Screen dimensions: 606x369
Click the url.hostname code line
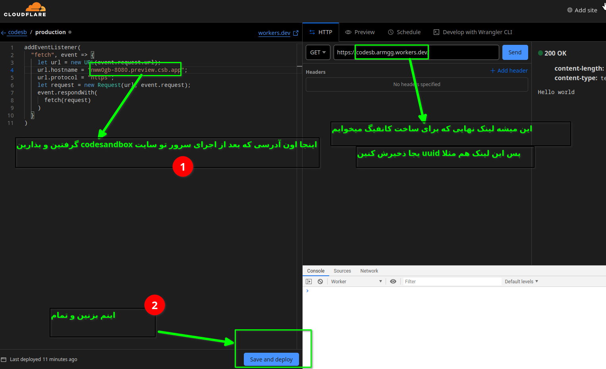(112, 70)
